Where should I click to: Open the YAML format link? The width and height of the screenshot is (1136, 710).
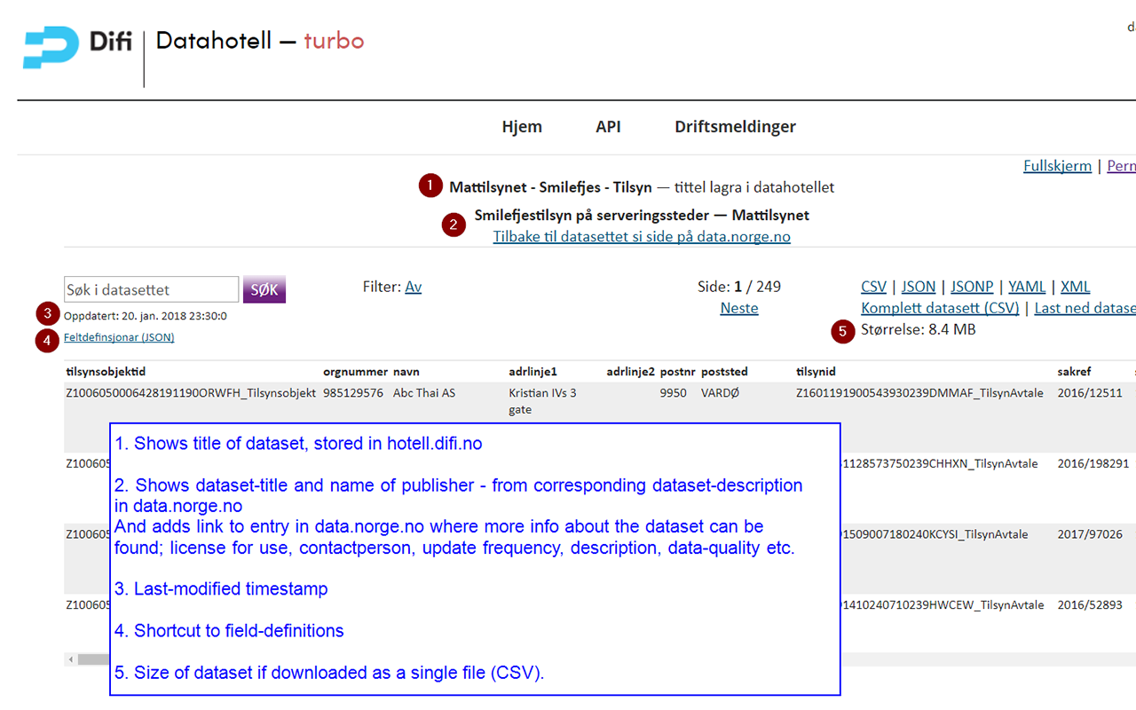pyautogui.click(x=1027, y=287)
